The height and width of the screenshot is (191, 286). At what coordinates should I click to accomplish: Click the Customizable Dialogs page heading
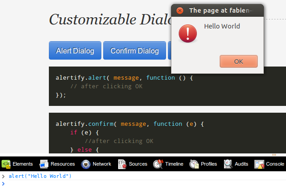[110, 19]
